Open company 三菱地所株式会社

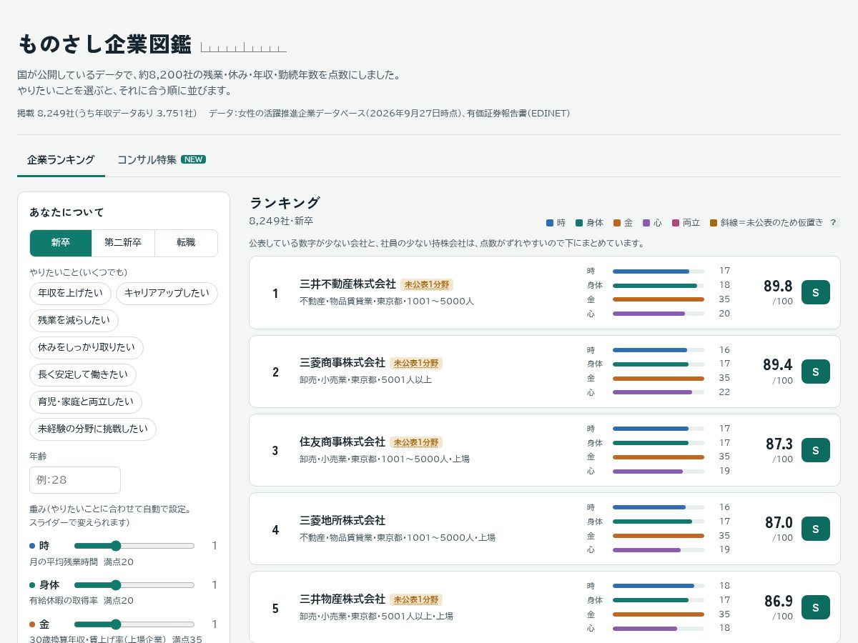[x=342, y=520]
